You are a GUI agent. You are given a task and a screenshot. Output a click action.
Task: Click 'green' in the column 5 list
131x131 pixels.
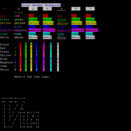pyautogui.click(x=76, y=19)
